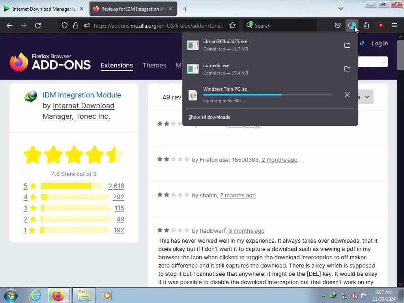Viewport: 404px width, 303px height.
Task: Expand the review rating filter dropdown
Action: (367, 97)
